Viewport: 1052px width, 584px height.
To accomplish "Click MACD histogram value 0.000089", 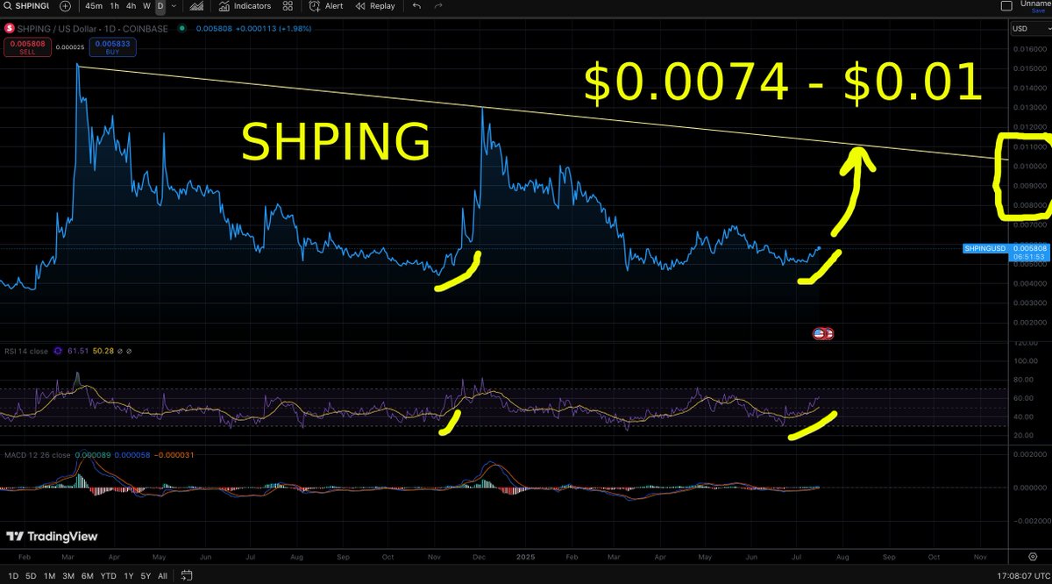I will [x=91, y=455].
